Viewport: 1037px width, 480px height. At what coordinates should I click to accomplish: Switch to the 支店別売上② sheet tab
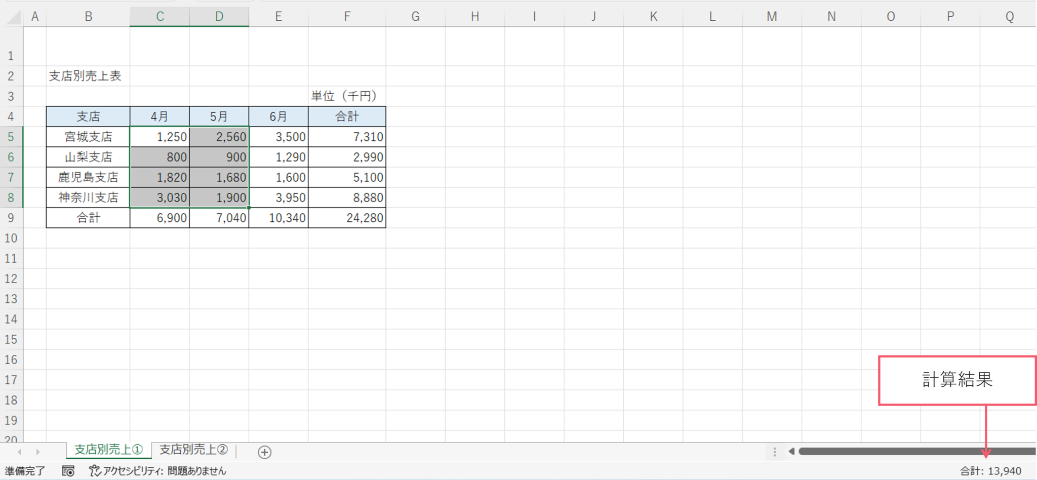pyautogui.click(x=193, y=450)
